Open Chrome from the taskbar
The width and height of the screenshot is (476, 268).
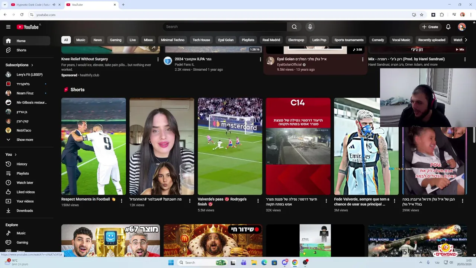(295, 262)
